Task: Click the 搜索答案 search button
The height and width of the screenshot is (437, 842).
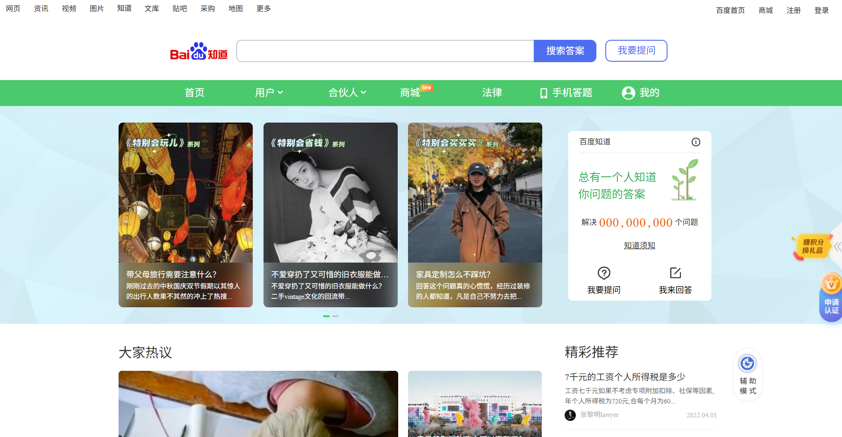Action: 565,51
